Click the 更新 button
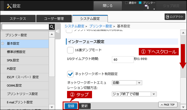The width and height of the screenshot is (187, 110). pos(85,106)
